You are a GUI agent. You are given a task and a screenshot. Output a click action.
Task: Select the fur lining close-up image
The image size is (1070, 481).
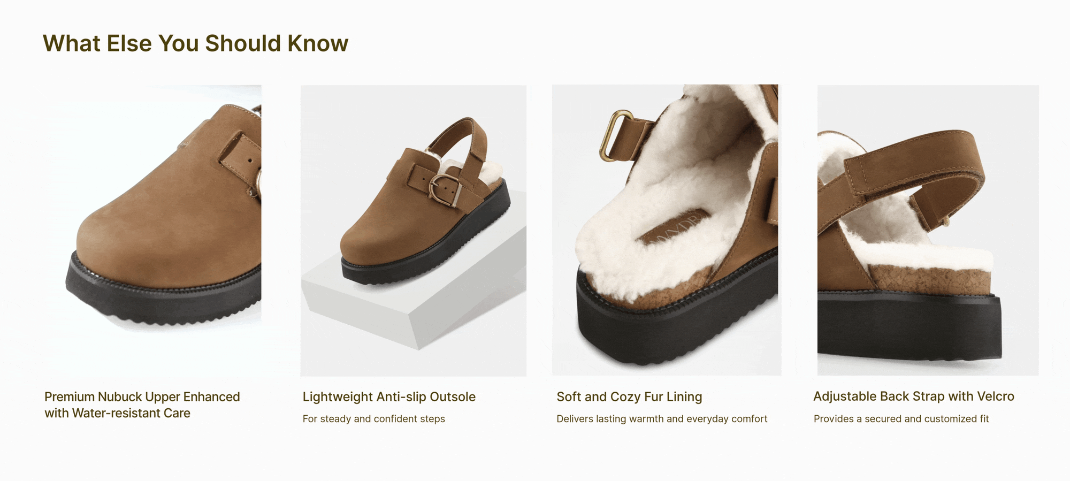pyautogui.click(x=666, y=230)
